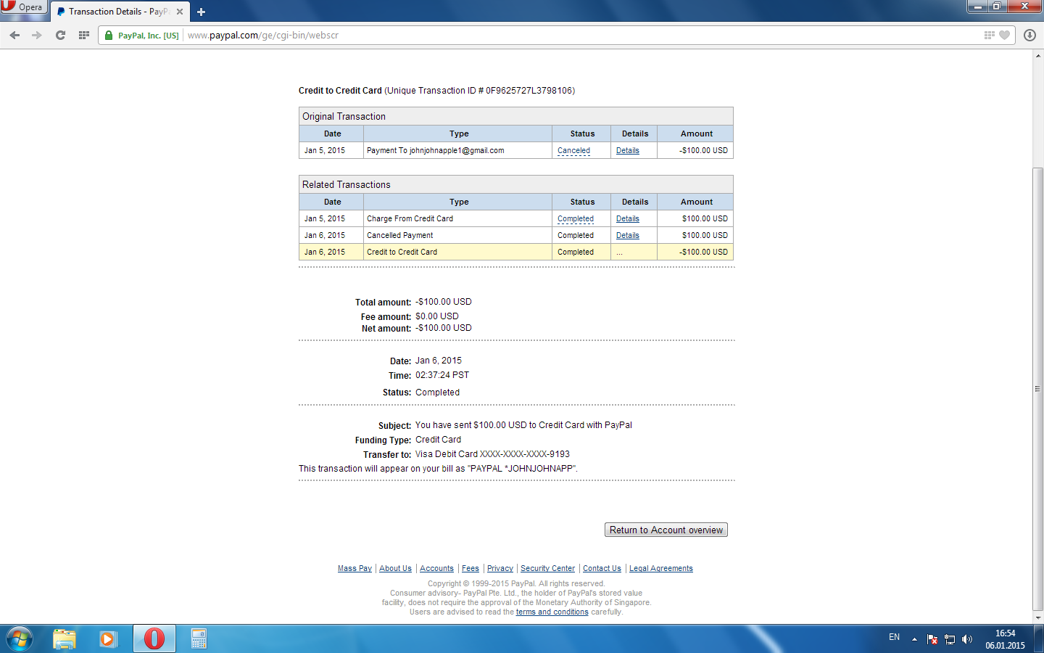Show hidden tray icons arrow

(x=914, y=639)
